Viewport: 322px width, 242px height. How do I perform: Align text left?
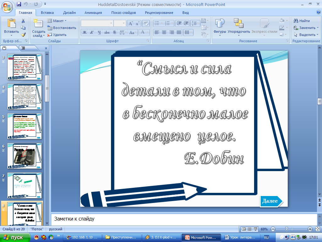[x=157, y=32]
